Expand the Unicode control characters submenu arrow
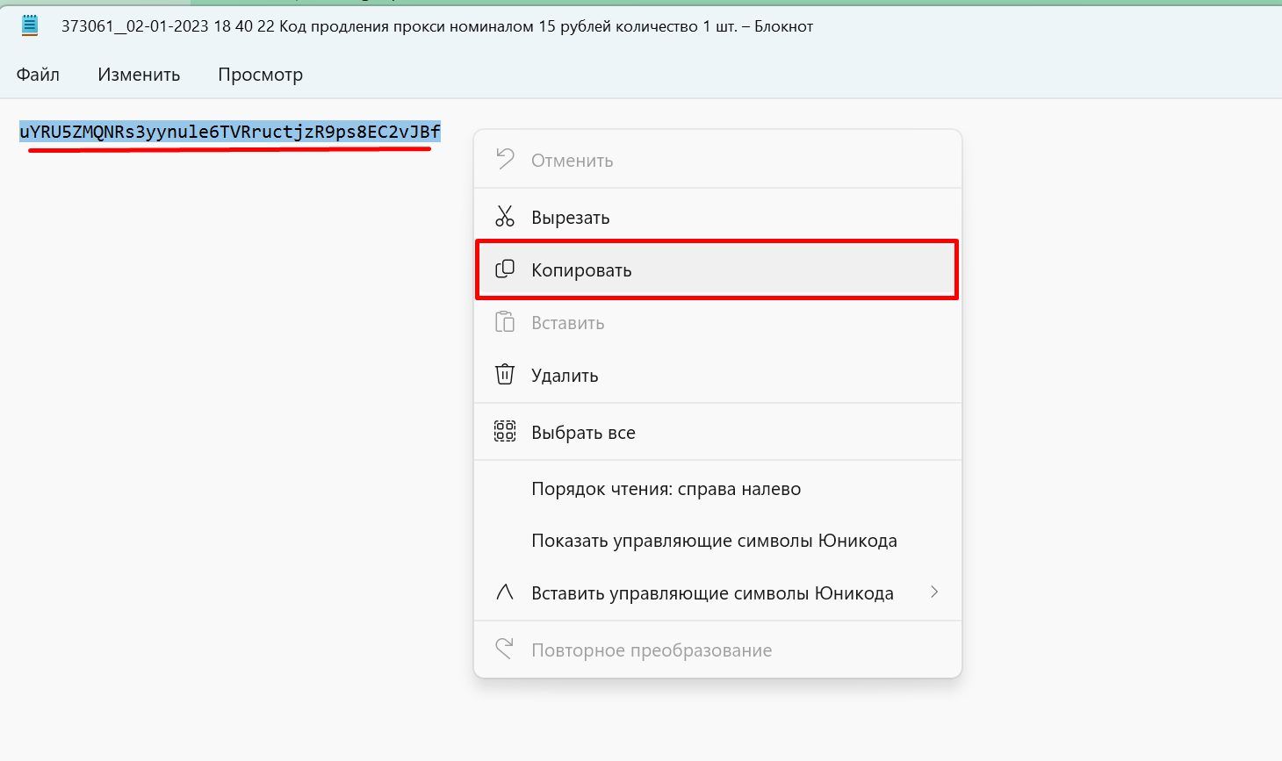The image size is (1282, 761). 934,592
